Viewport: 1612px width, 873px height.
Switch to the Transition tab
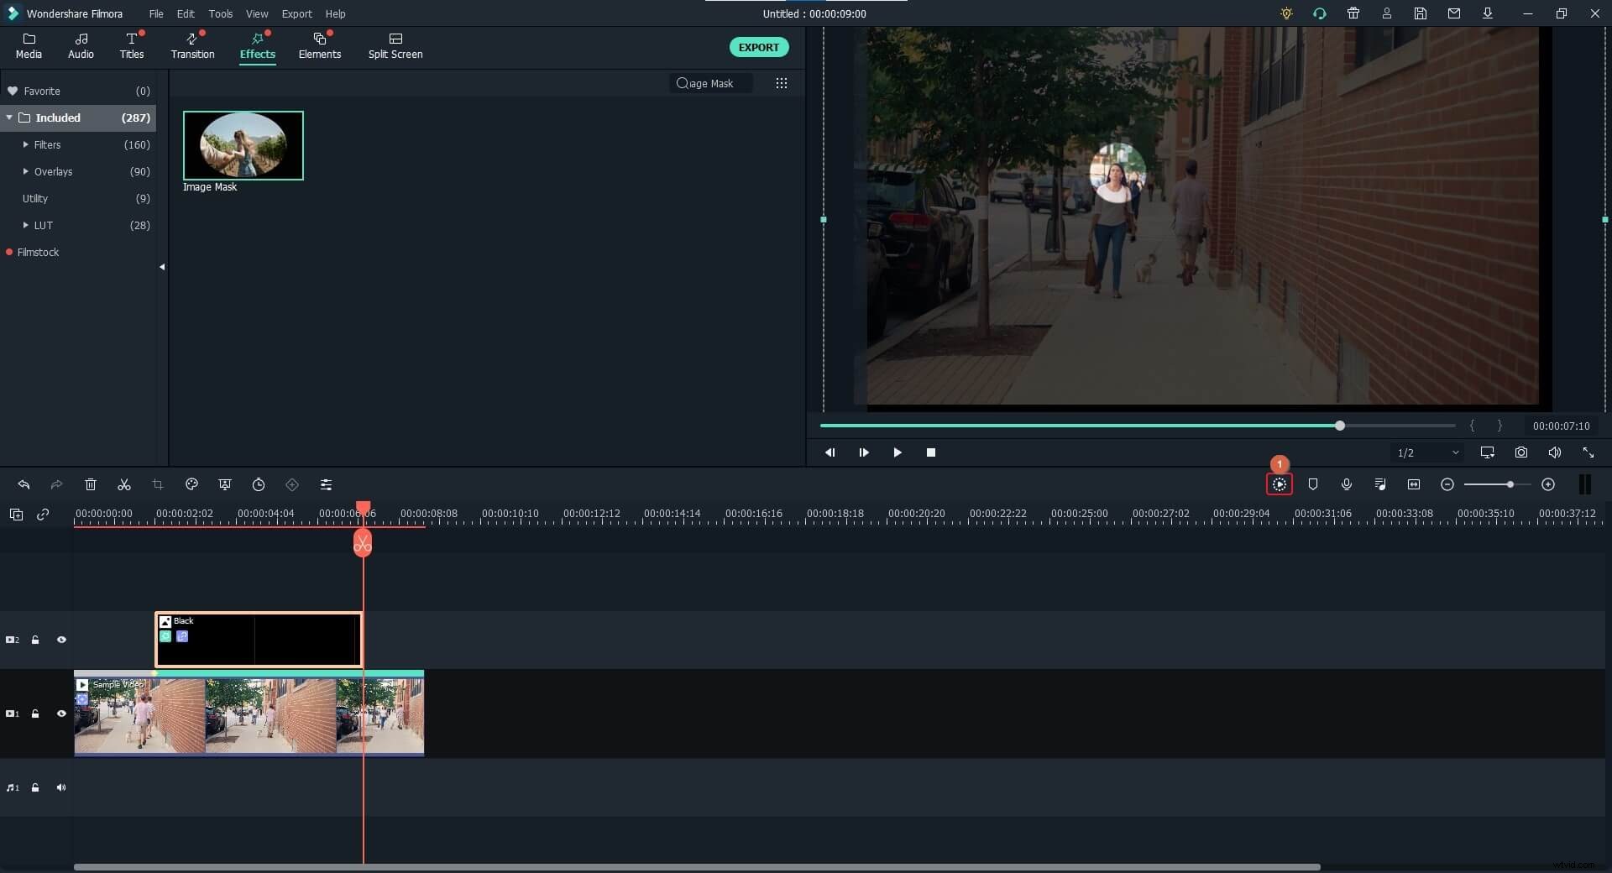[192, 46]
